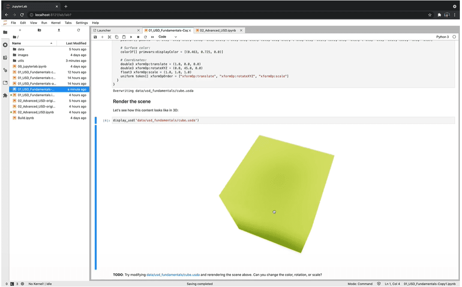Open the File Browser sidebar tab

[x=5, y=32]
